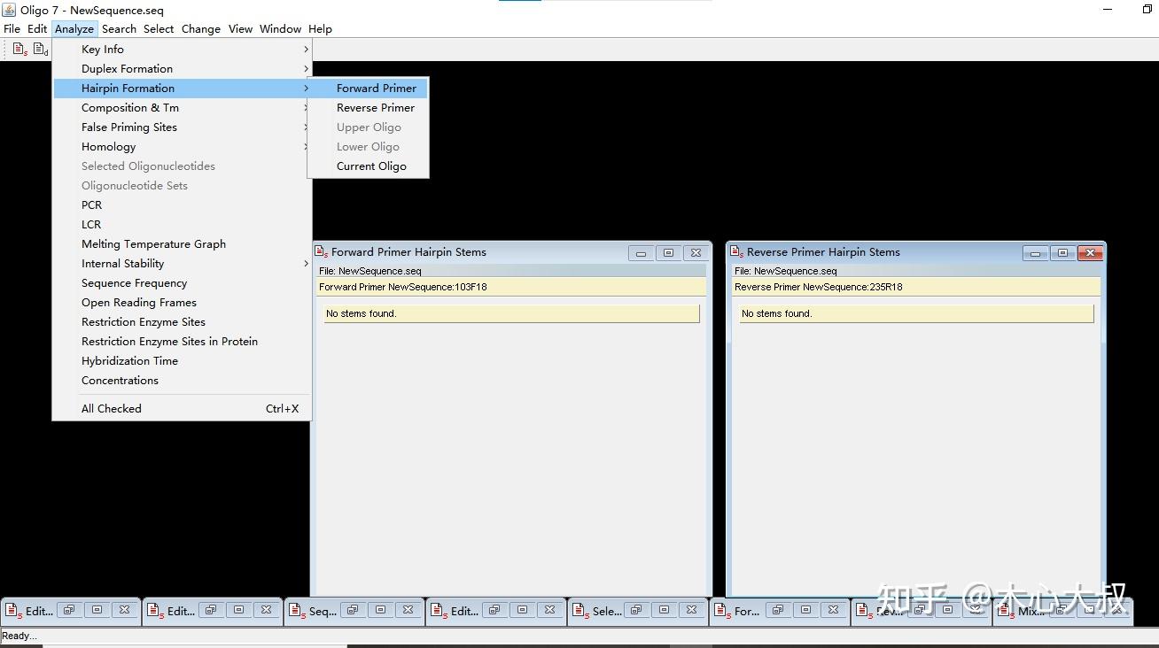1159x648 pixels.
Task: Expand the Duplex Formation submenu
Action: point(183,69)
